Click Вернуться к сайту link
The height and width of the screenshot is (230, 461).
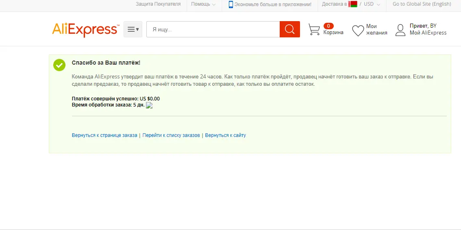tap(226, 135)
